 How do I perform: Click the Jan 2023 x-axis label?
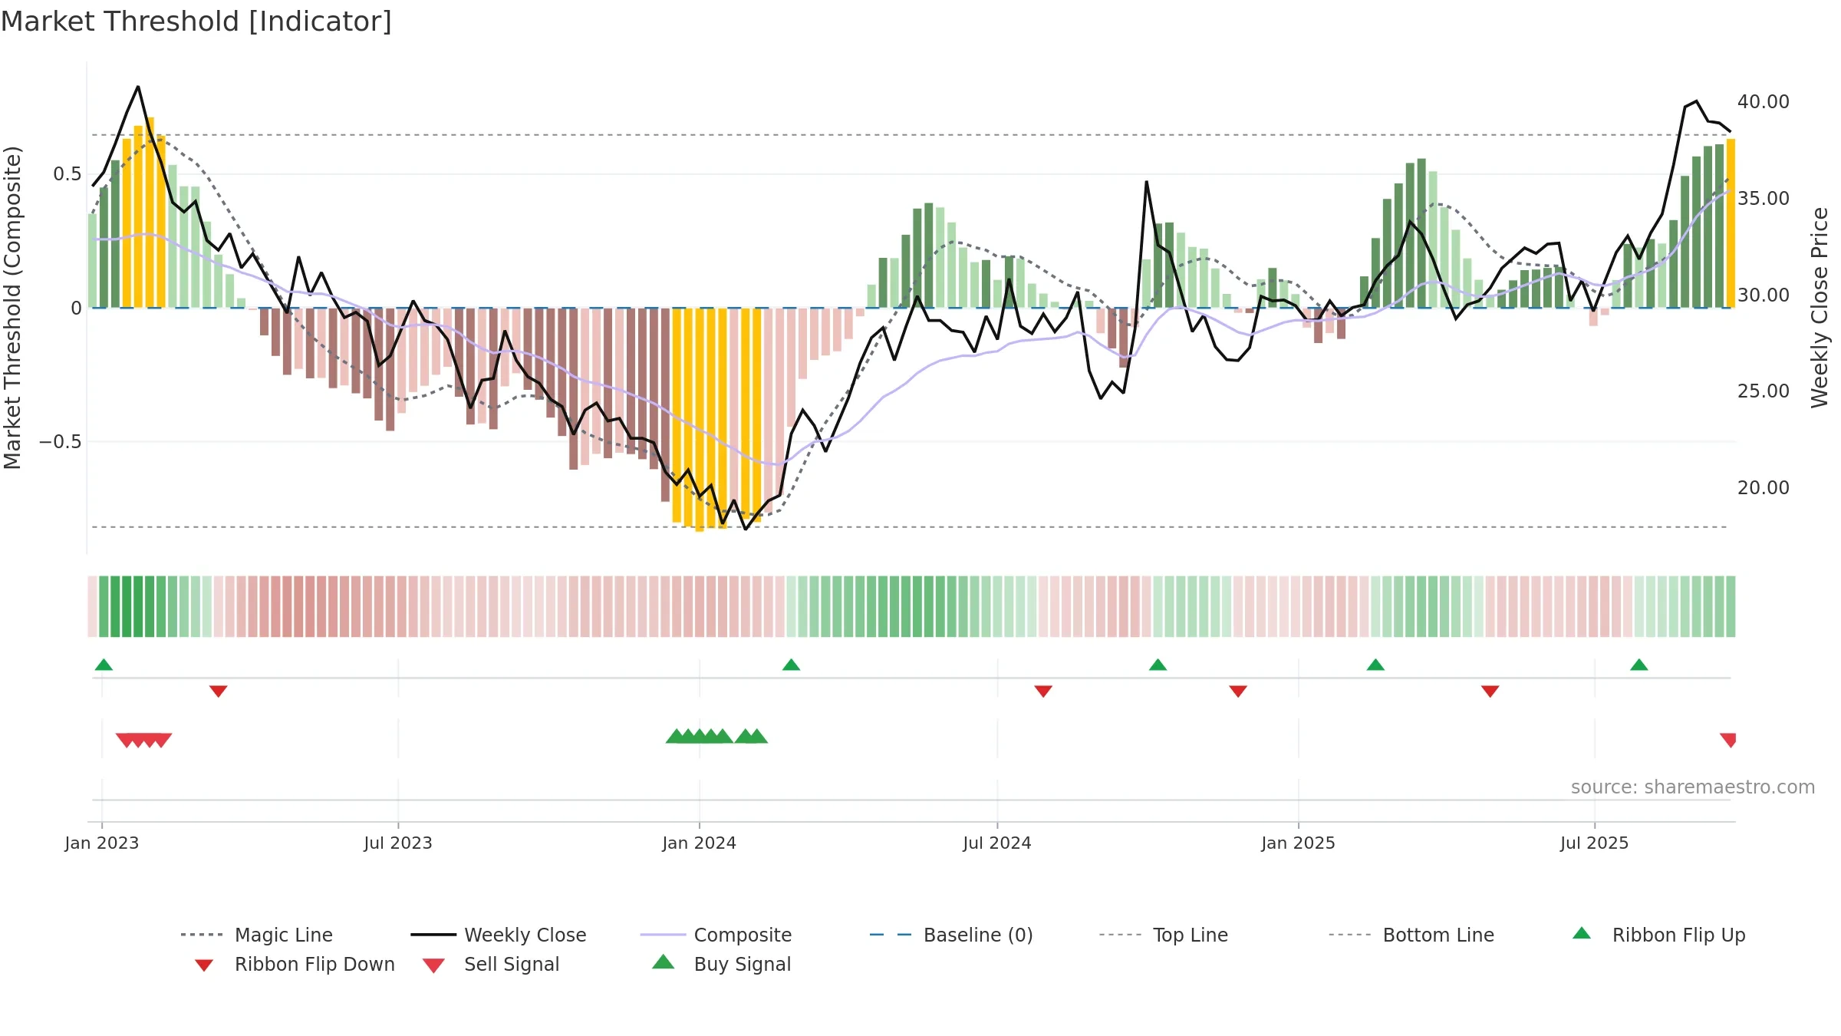tap(102, 843)
